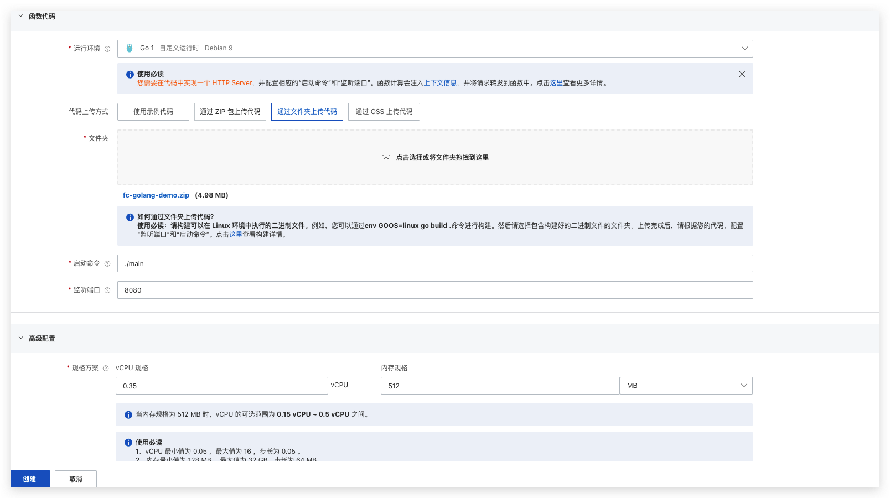Click the upload arrow icon in the folder dropzone

point(386,158)
